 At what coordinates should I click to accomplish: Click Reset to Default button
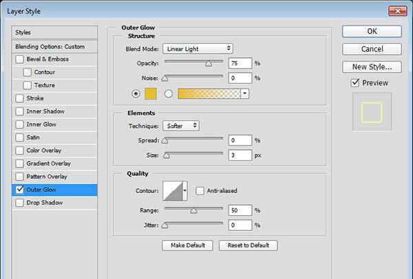pos(248,245)
